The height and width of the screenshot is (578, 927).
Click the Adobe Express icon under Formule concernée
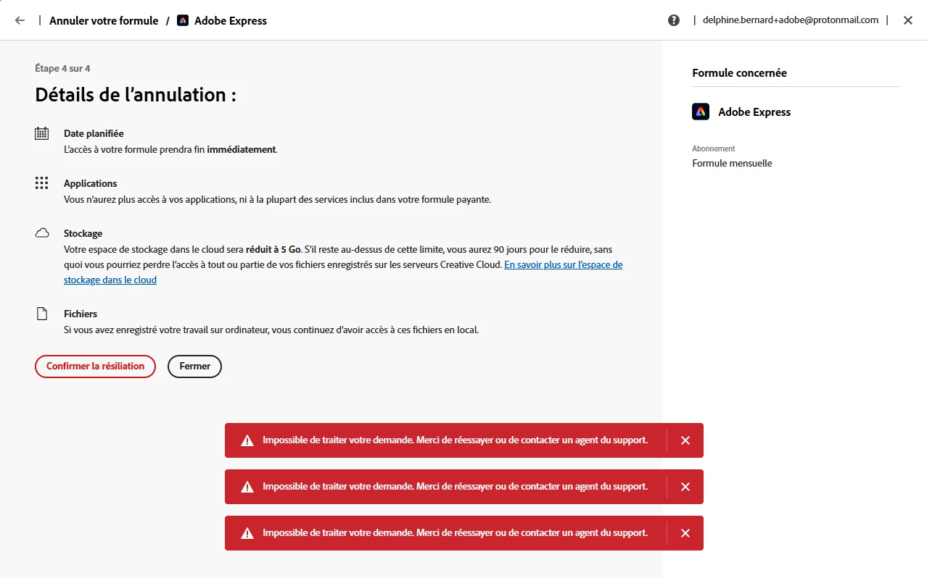coord(701,112)
